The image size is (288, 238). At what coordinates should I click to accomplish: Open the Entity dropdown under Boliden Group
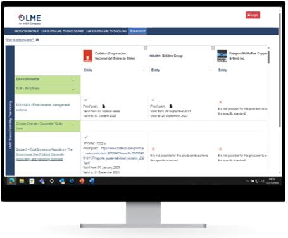tap(181, 70)
